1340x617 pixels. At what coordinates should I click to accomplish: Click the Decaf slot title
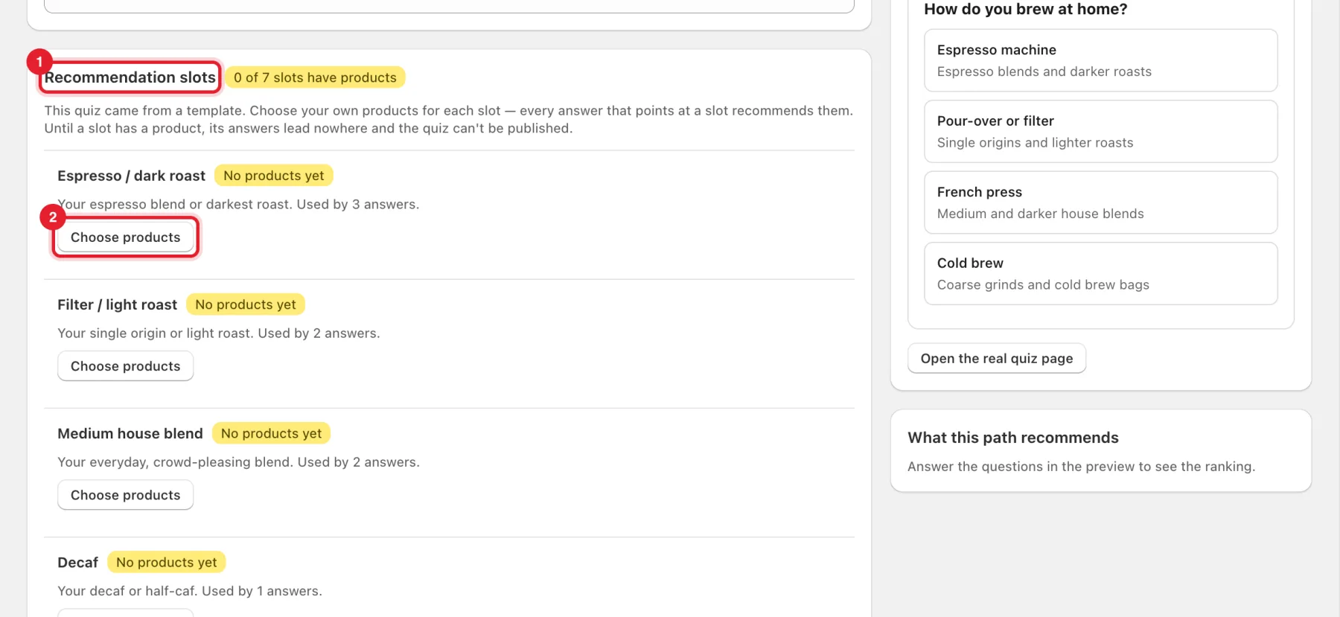tap(77, 563)
